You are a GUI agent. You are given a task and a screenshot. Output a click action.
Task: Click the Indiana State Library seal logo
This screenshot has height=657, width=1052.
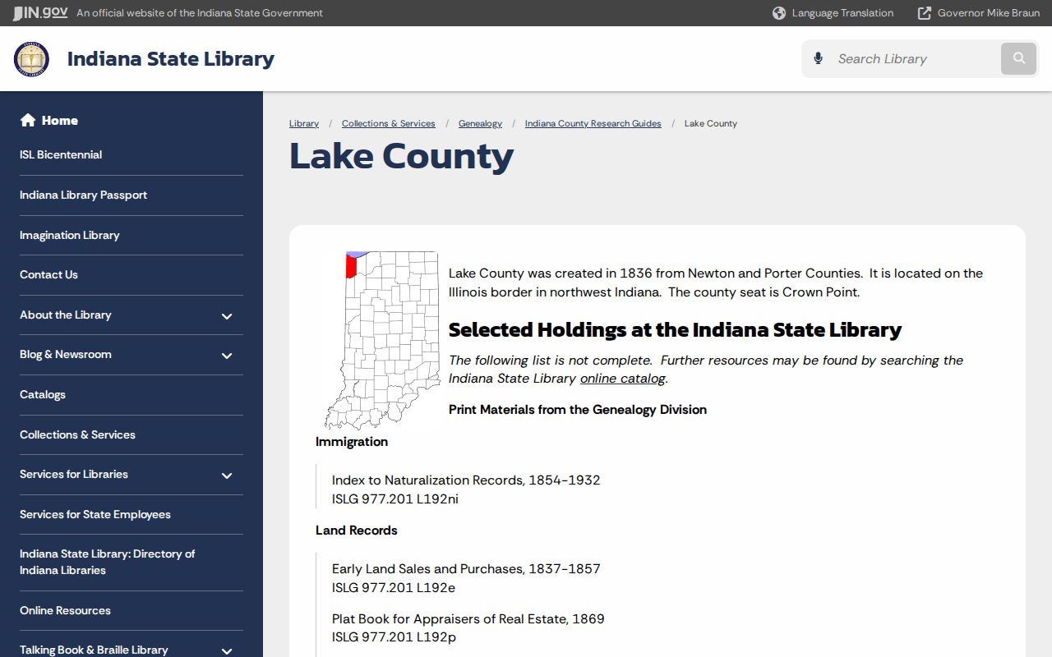(31, 59)
